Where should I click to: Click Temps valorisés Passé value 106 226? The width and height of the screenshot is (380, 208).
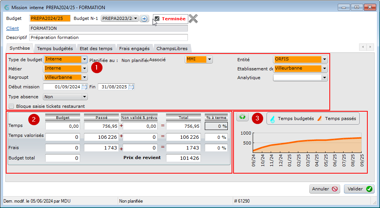101,137
